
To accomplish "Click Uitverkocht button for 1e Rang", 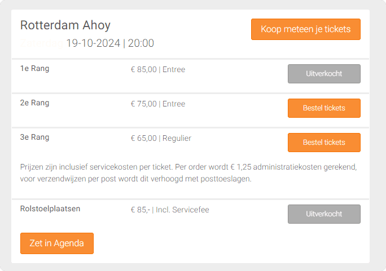I will click(x=324, y=74).
